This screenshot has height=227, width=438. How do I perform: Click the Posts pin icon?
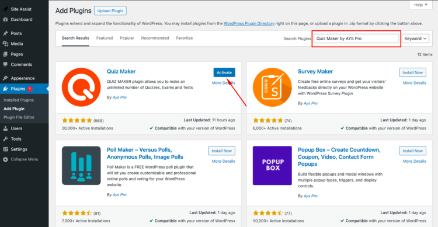[5, 33]
